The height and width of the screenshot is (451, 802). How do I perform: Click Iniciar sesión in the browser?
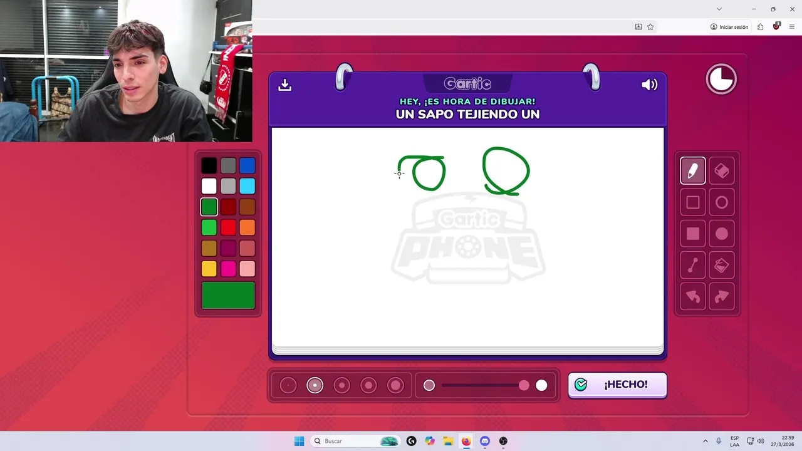pyautogui.click(x=729, y=27)
